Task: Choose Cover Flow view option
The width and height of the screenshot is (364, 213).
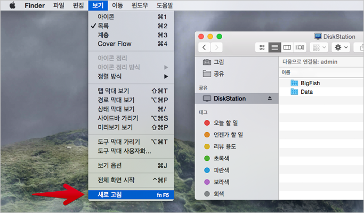Action: click(x=131, y=44)
